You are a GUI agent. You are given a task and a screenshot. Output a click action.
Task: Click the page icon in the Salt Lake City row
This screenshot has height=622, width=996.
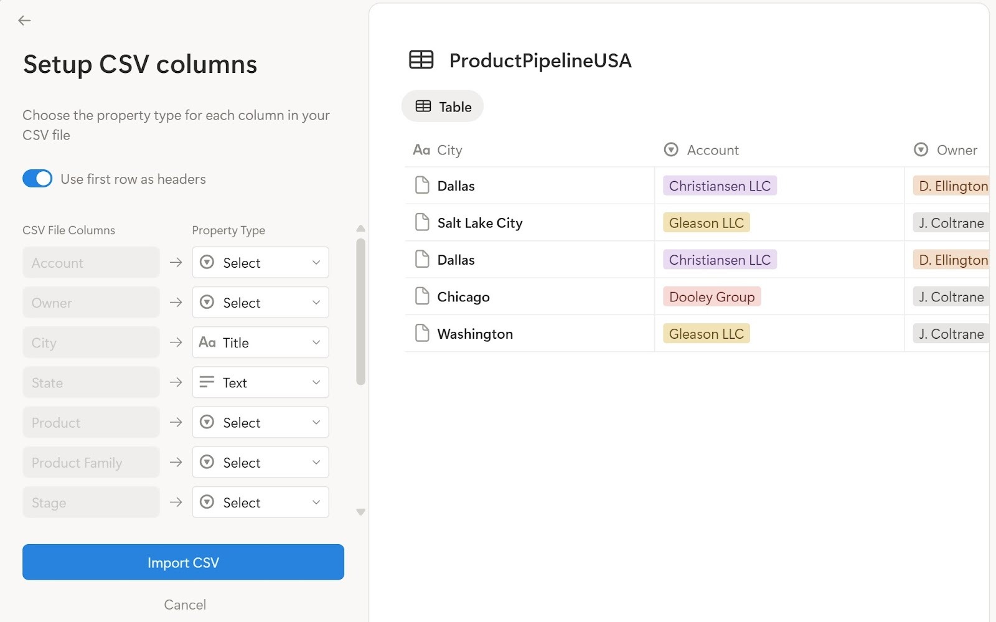point(422,222)
